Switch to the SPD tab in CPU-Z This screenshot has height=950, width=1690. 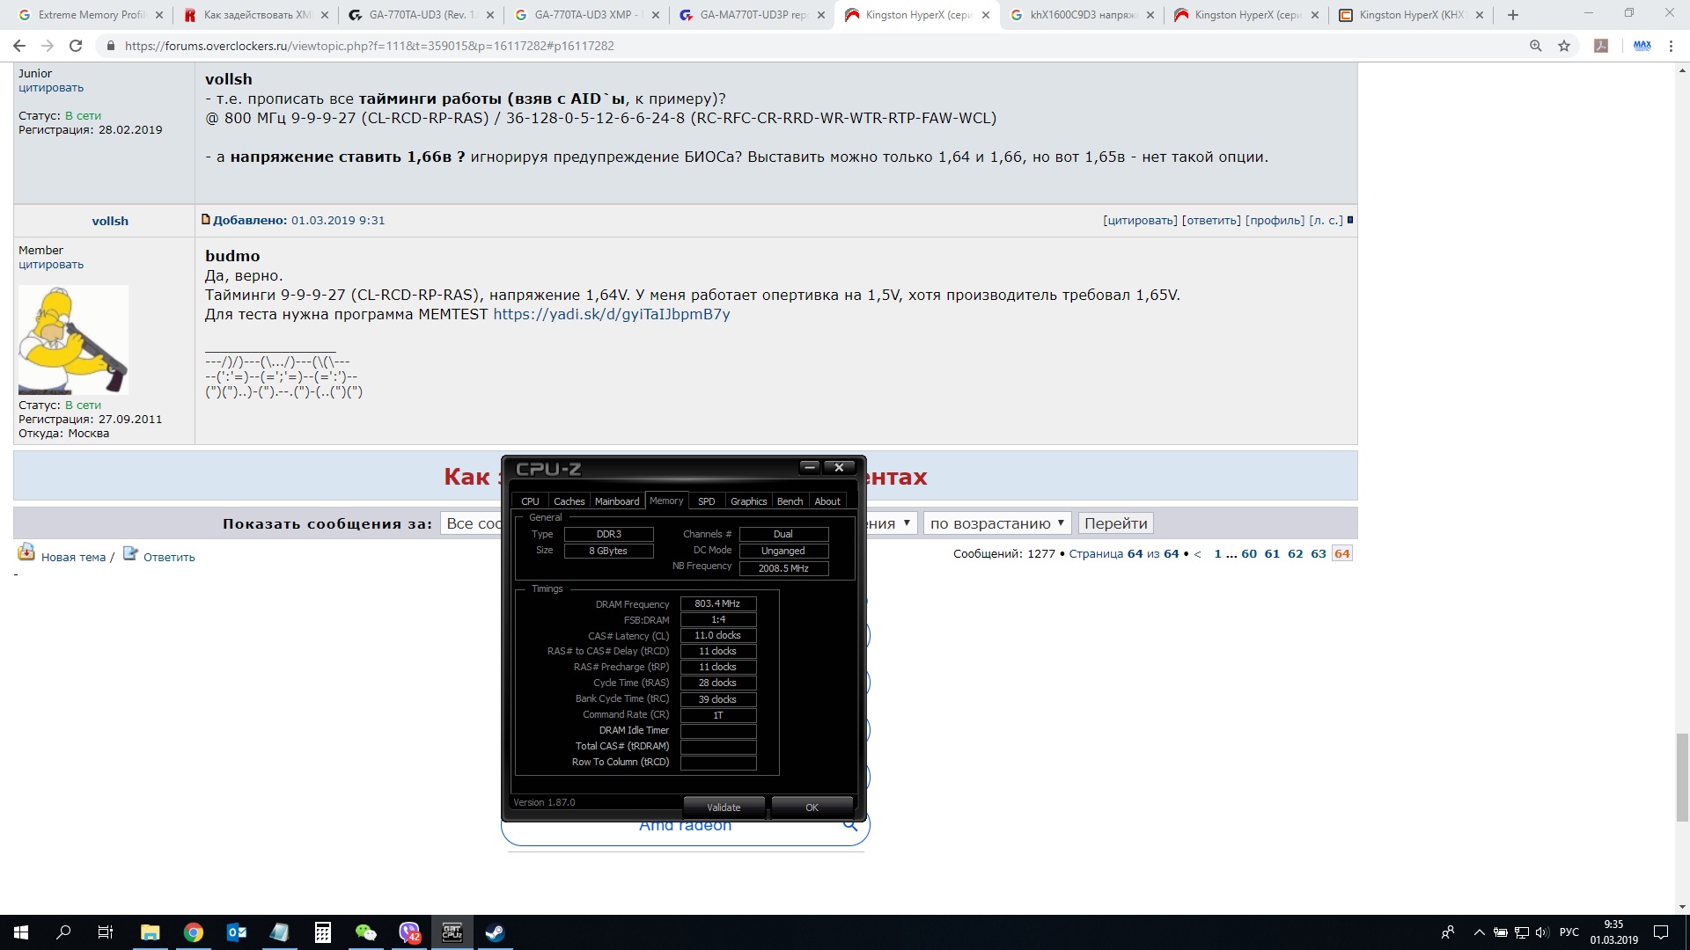click(x=706, y=501)
